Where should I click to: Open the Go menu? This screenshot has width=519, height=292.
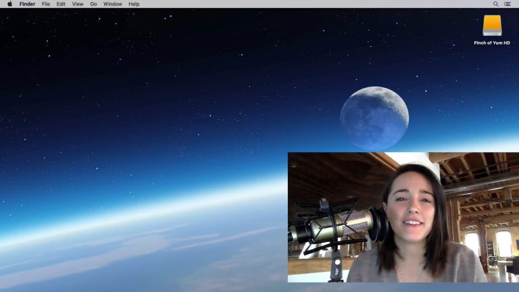(93, 4)
